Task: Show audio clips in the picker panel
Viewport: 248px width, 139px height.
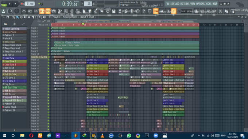Action: (x=14, y=24)
